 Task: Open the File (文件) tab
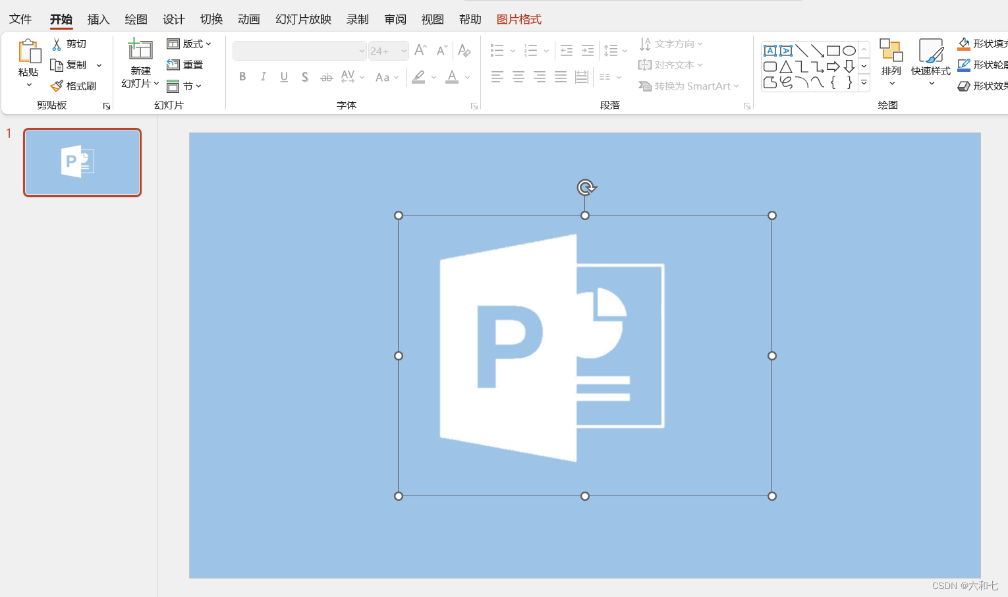click(x=20, y=19)
